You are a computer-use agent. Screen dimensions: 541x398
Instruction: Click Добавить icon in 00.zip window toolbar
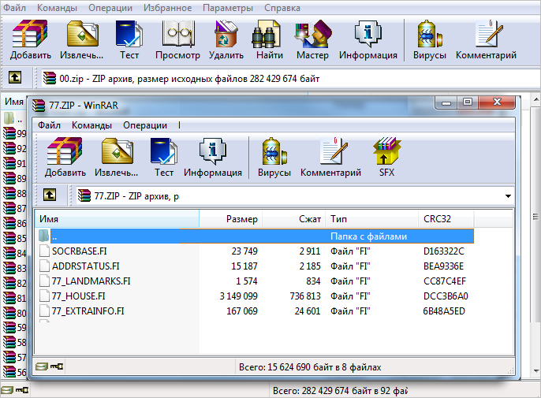point(30,33)
